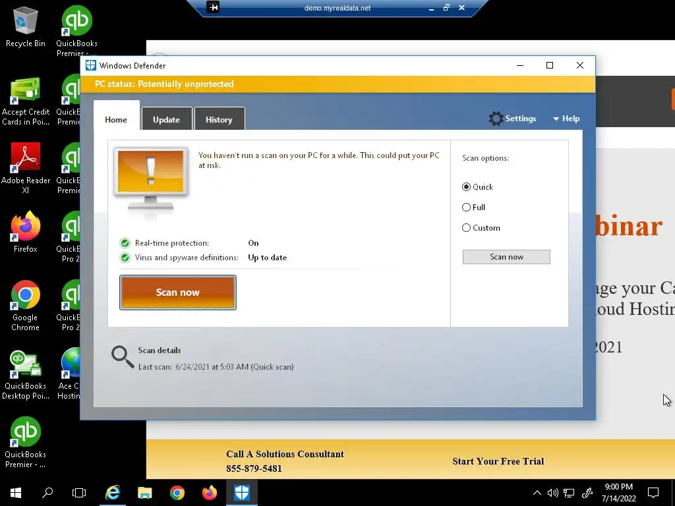Click the network tray icon
Screen dimensions: 675x506
[569, 493]
